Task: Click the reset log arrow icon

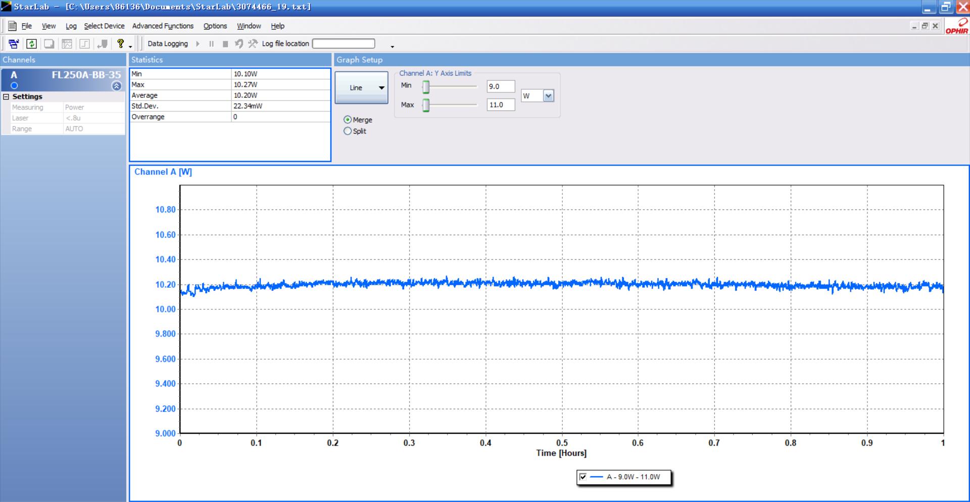Action: [x=239, y=44]
